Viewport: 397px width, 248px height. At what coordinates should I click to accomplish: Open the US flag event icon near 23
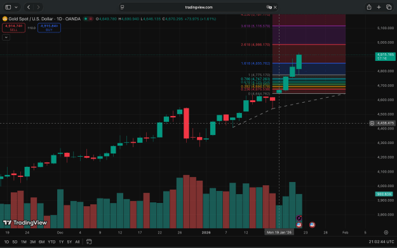(x=312, y=225)
